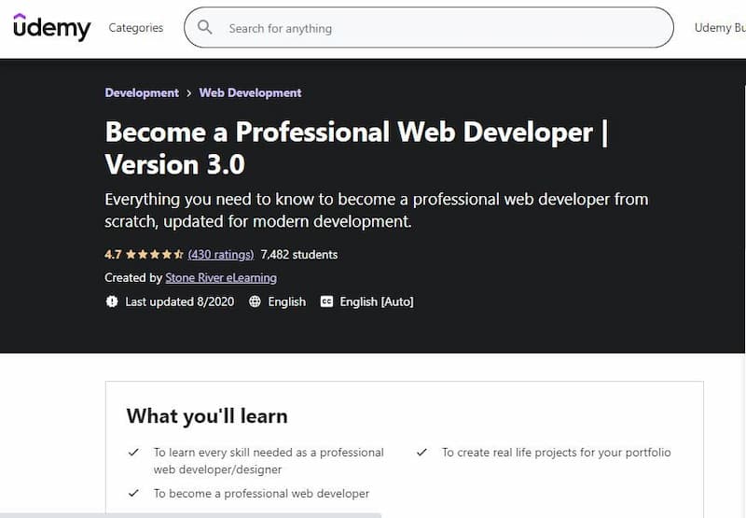Click 'English [Auto]' captions text
The height and width of the screenshot is (518, 746).
(377, 301)
